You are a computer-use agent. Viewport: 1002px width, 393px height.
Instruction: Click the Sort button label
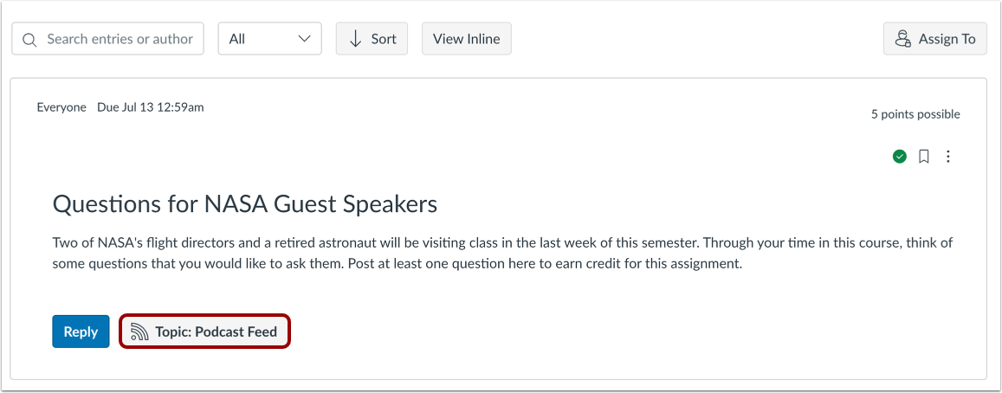384,39
